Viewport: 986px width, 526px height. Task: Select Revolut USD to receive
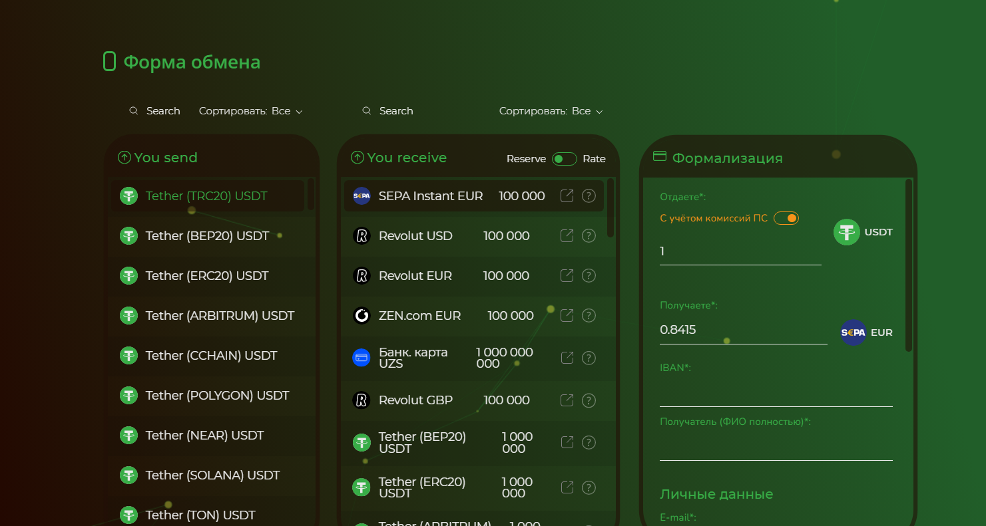tap(478, 235)
